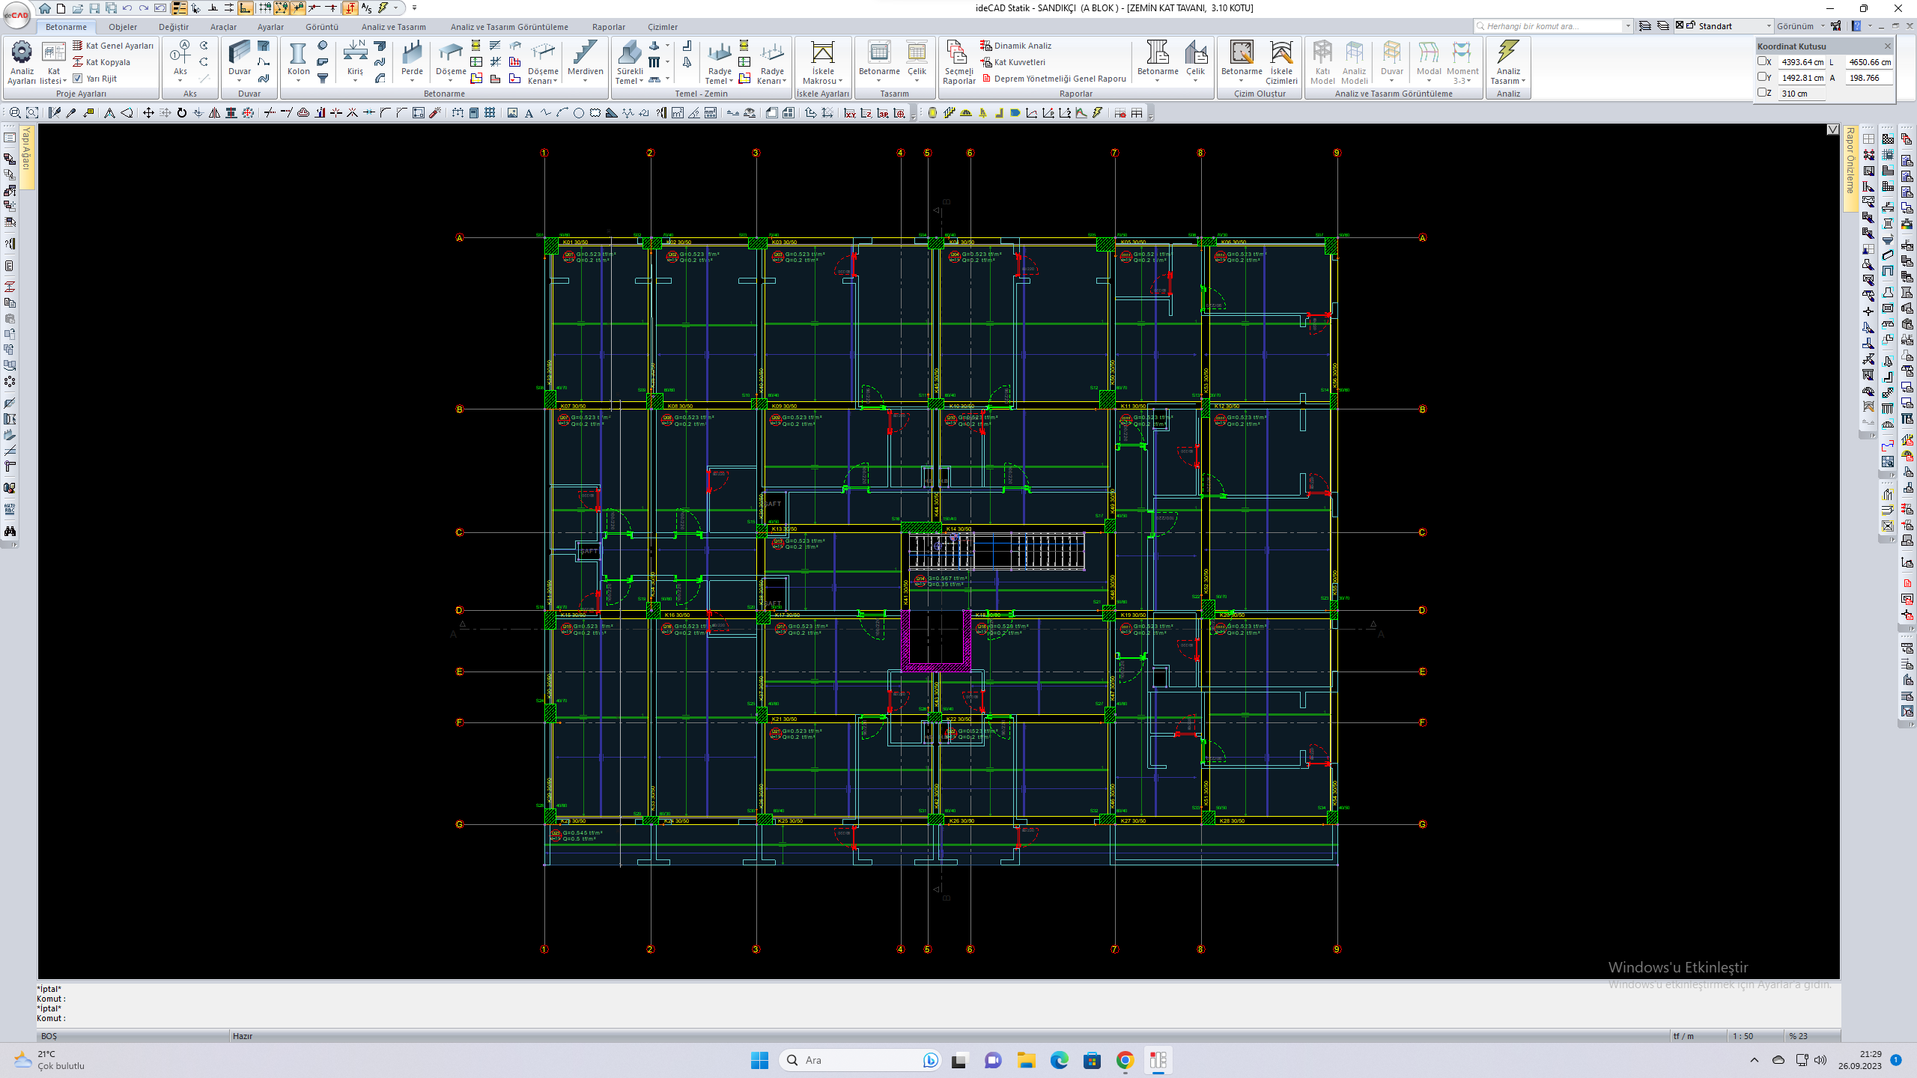1917x1078 pixels.
Task: Click Kat Genel Ayarları
Action: coord(113,46)
